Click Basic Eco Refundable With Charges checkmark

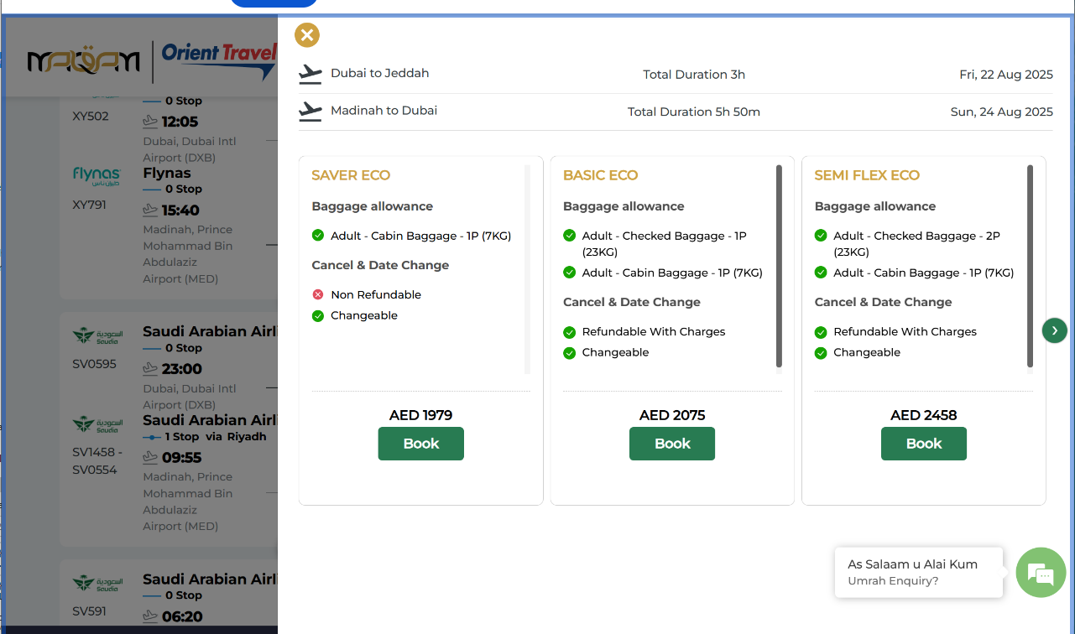[x=570, y=332]
